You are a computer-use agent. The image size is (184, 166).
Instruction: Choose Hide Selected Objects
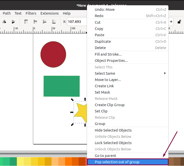tap(128, 130)
